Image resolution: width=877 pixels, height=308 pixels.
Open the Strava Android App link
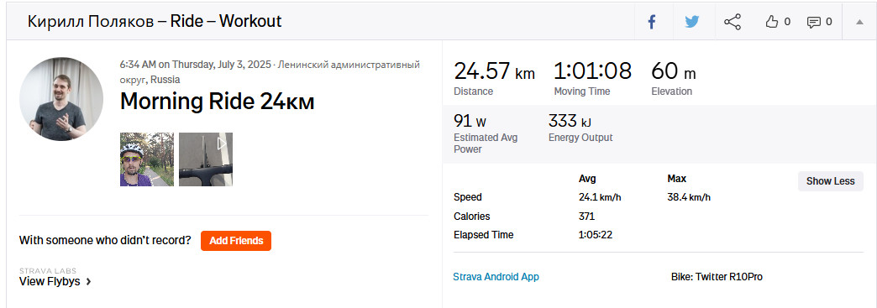(x=496, y=277)
